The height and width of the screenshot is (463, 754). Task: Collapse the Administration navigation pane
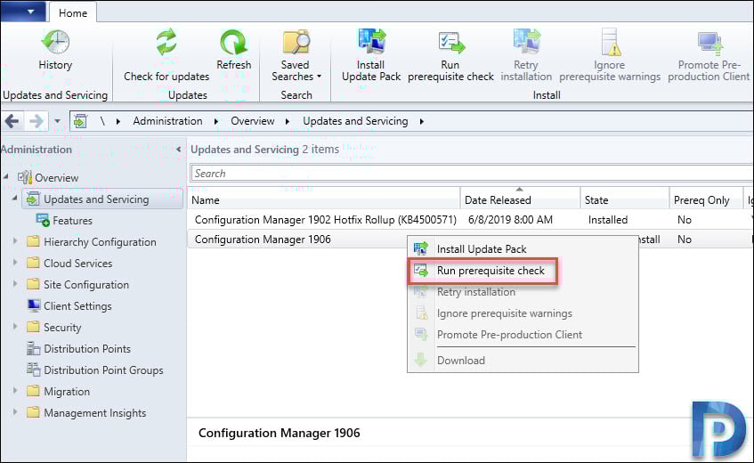tap(178, 150)
